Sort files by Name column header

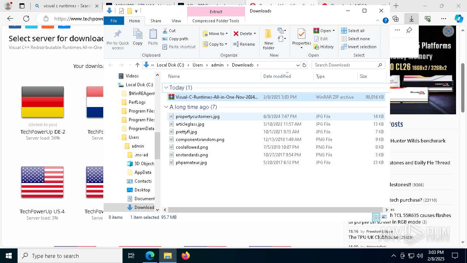click(x=213, y=76)
